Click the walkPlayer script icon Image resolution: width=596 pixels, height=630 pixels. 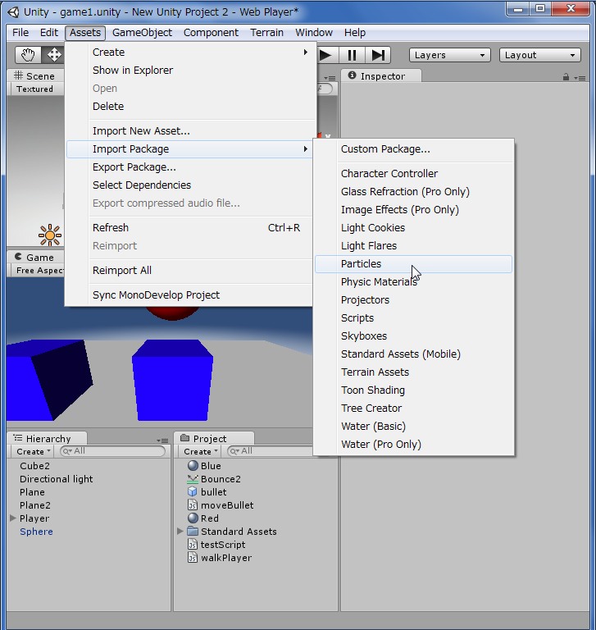[x=193, y=558]
